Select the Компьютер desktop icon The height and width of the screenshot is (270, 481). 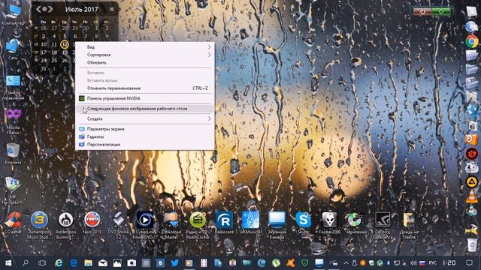pos(13,14)
